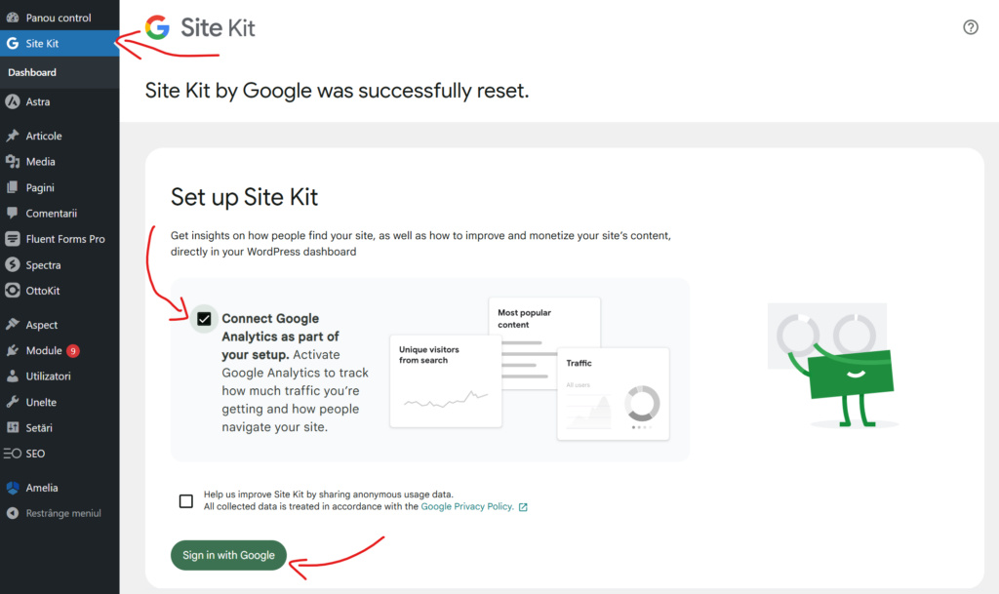Click the Panou control label
The image size is (999, 594).
tap(59, 18)
